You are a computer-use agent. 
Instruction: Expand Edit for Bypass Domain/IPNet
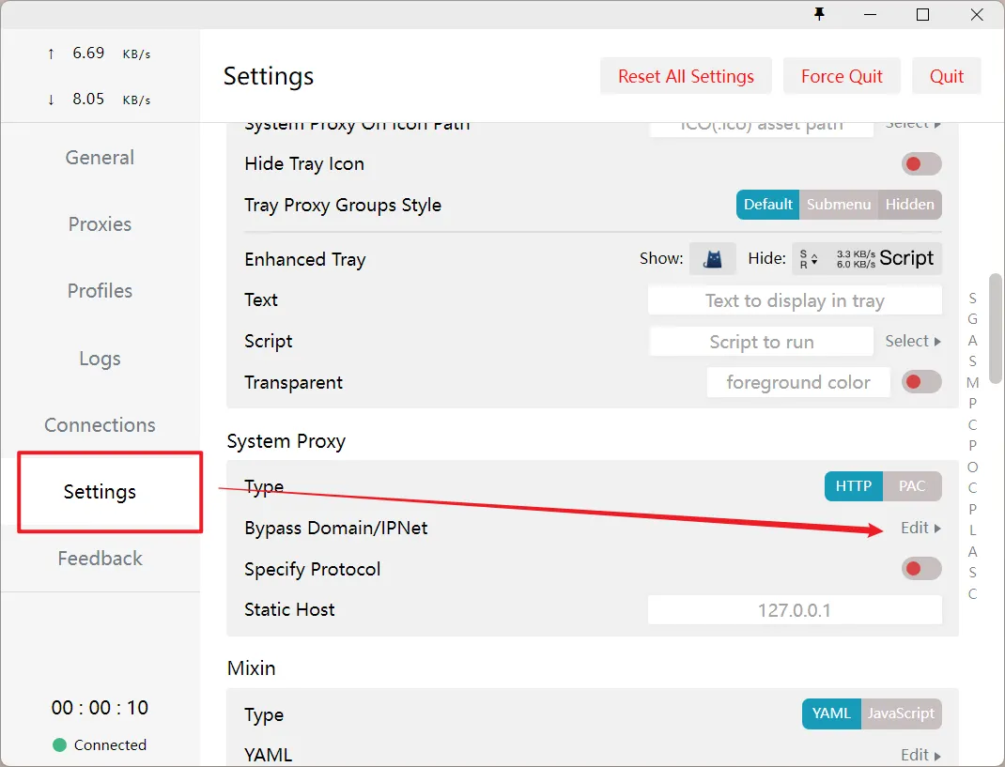click(x=920, y=528)
